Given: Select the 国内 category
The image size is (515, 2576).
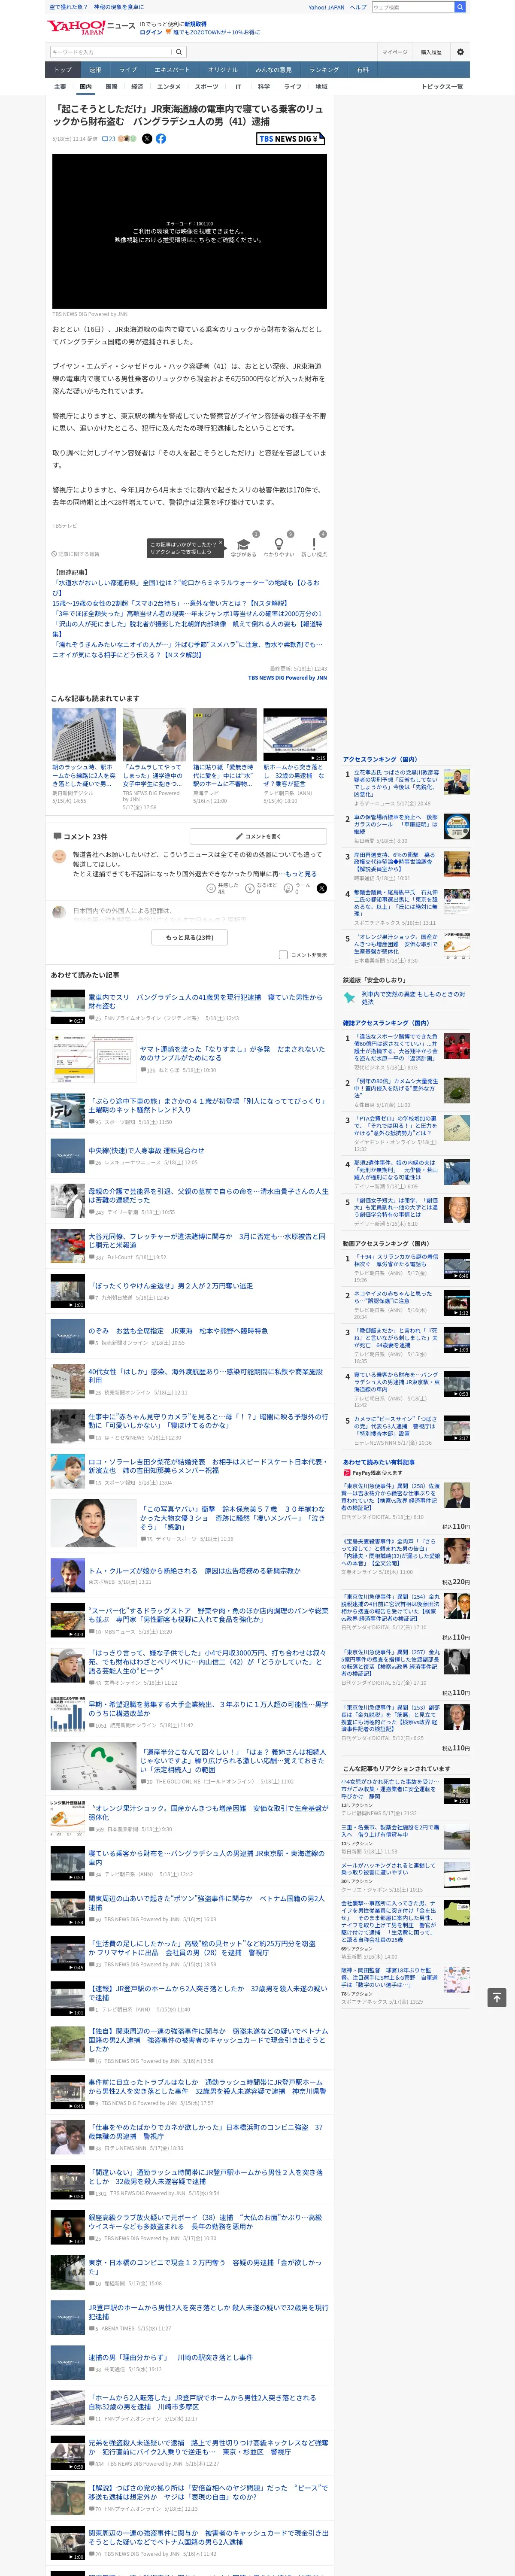Looking at the screenshot, I should [86, 87].
